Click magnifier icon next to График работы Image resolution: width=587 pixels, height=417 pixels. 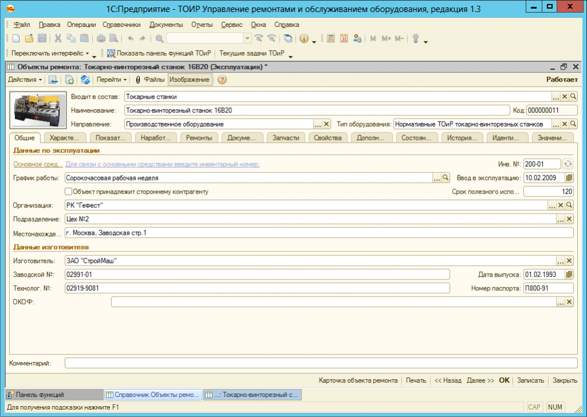pos(446,178)
